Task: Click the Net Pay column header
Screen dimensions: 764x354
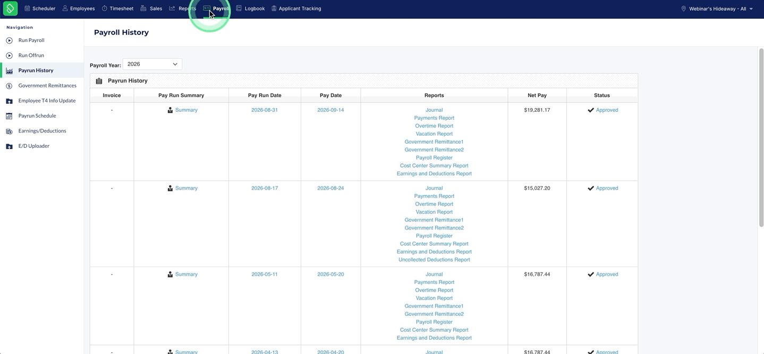Action: coord(537,95)
